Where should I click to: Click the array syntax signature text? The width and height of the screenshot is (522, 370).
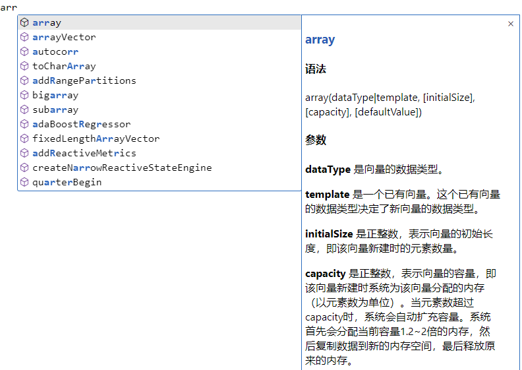pyautogui.click(x=390, y=104)
